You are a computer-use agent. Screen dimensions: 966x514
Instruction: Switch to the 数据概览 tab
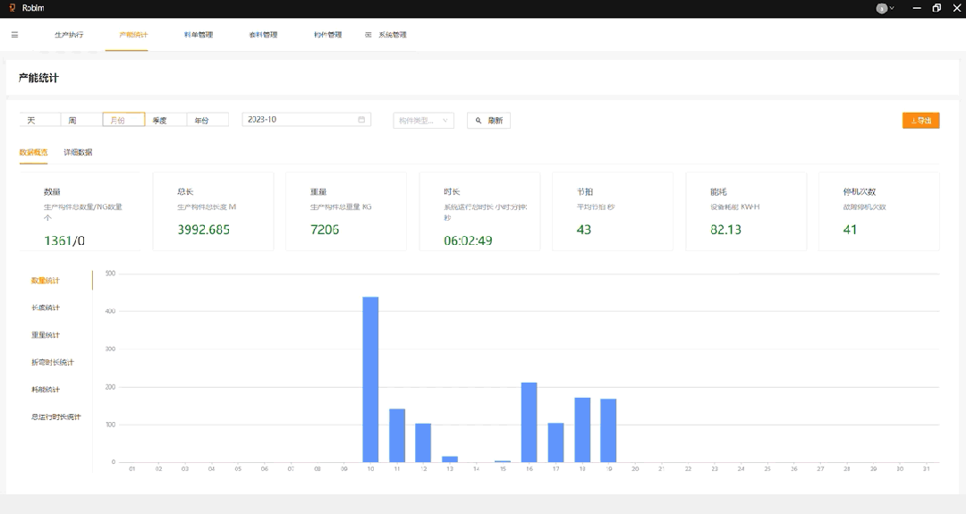click(x=33, y=152)
